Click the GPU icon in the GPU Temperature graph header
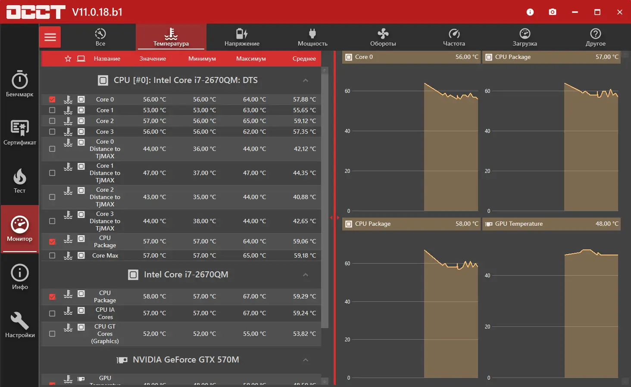The width and height of the screenshot is (631, 387). tap(489, 224)
